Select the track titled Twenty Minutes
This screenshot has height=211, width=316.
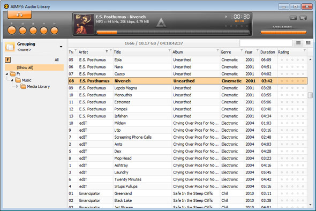click(187, 179)
